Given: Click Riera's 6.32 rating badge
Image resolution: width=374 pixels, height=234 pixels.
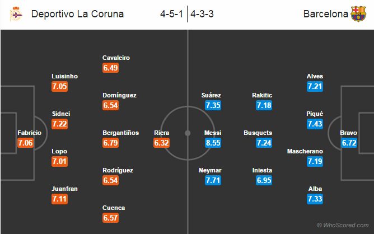Looking at the screenshot, I should [161, 143].
